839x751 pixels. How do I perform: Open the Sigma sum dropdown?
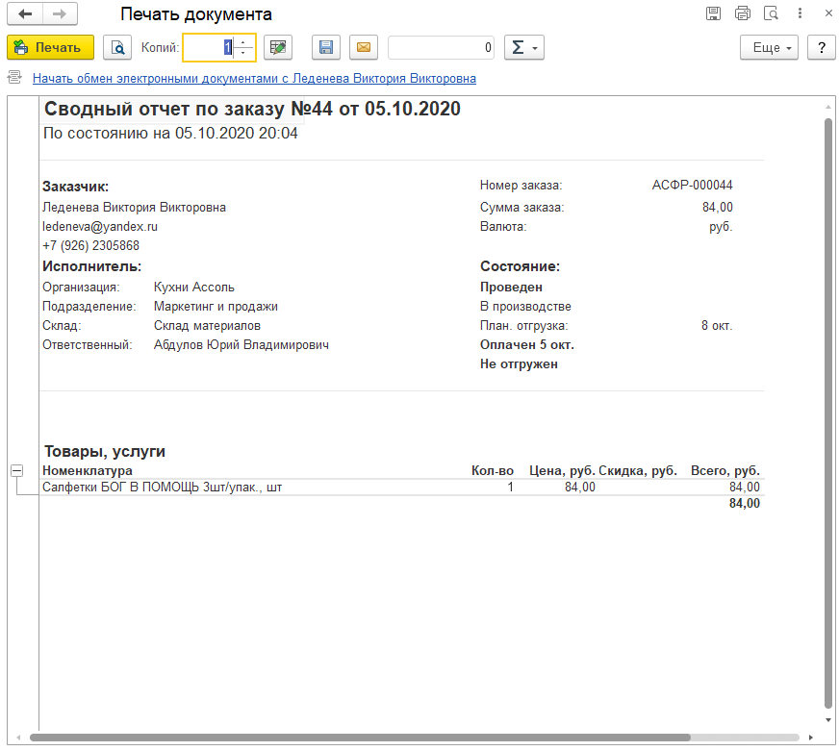[524, 47]
